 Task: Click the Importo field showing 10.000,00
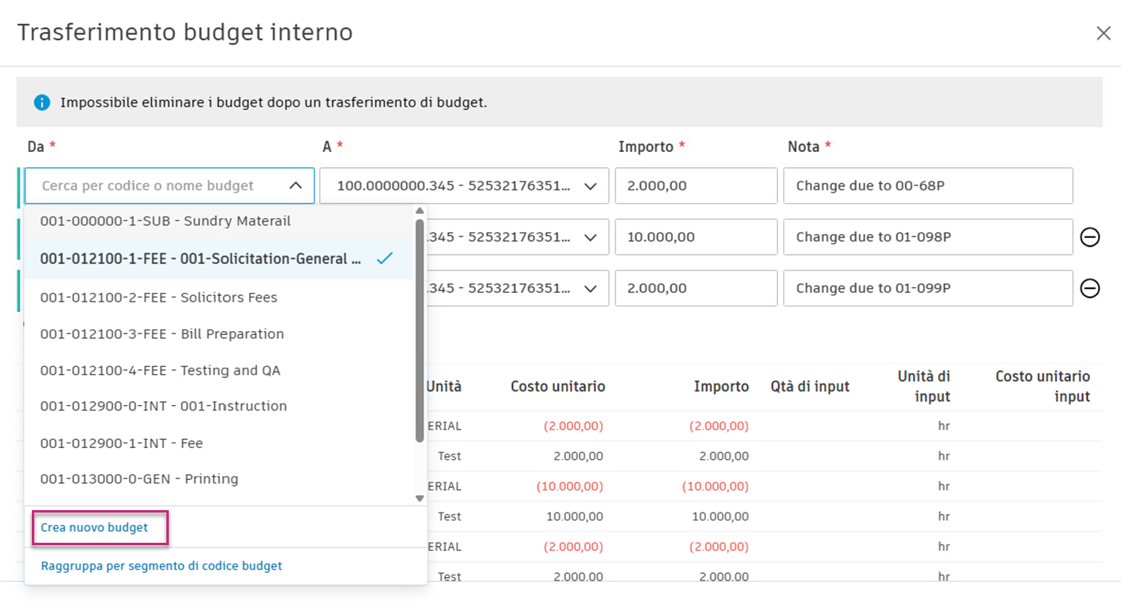[695, 236]
